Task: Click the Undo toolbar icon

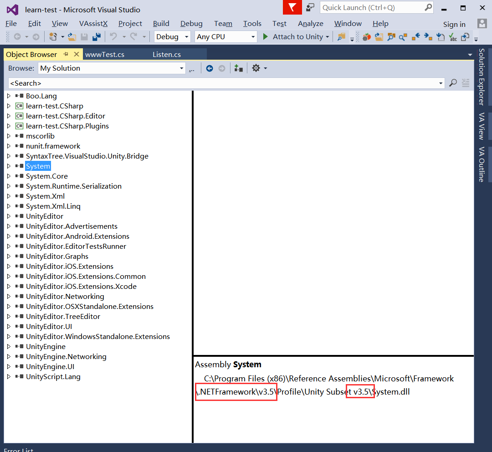Action: (x=113, y=37)
